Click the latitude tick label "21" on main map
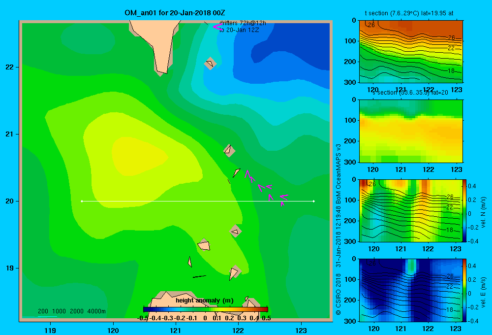492x335 pixels. [x=10, y=134]
